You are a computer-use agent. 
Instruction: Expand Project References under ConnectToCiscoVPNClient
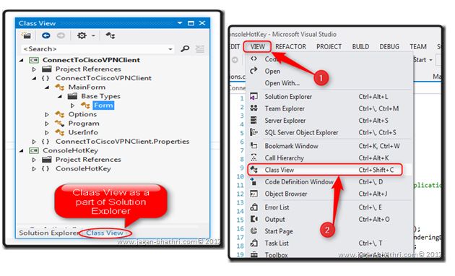click(34, 69)
